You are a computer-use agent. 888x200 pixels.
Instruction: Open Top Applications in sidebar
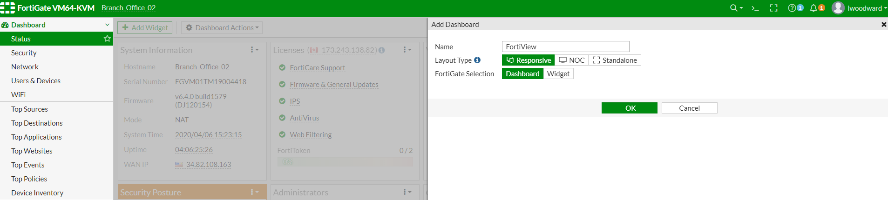point(56,137)
